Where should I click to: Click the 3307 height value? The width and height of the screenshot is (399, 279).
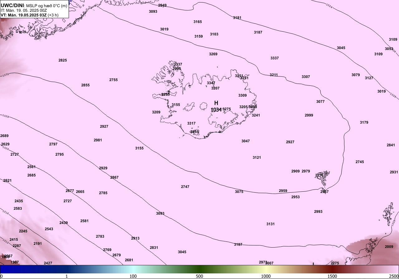(306, 77)
